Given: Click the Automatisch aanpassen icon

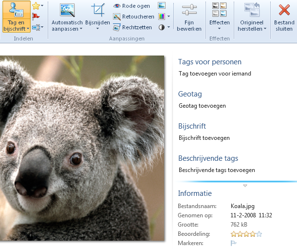Looking at the screenshot, I should pyautogui.click(x=67, y=10).
